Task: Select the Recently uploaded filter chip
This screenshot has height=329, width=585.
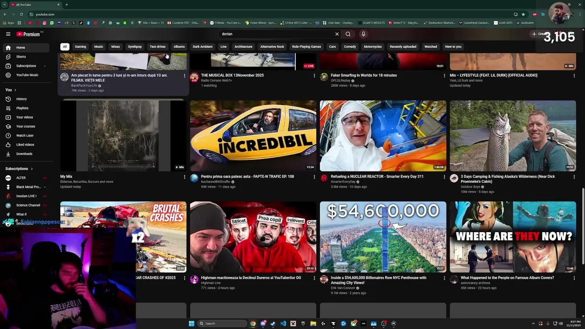Action: point(403,47)
